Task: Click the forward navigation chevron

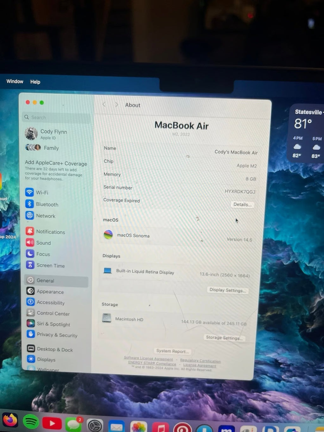Action: [x=116, y=104]
